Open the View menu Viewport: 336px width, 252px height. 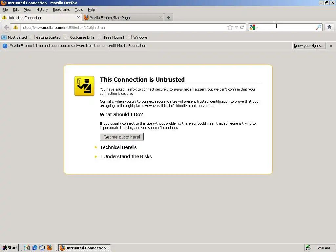click(x=28, y=10)
